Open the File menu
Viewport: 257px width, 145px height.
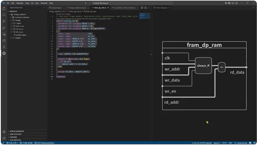8,3
